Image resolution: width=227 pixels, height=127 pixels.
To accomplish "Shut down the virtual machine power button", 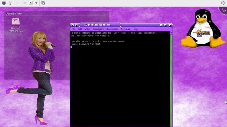I will [x=31, y=3].
